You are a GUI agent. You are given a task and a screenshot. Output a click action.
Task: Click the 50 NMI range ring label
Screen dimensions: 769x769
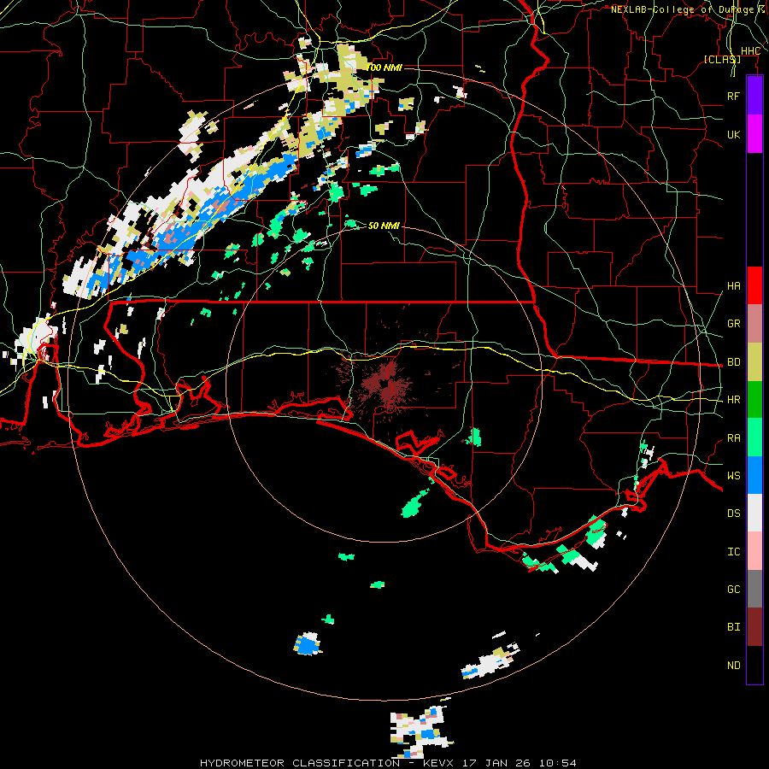point(384,226)
